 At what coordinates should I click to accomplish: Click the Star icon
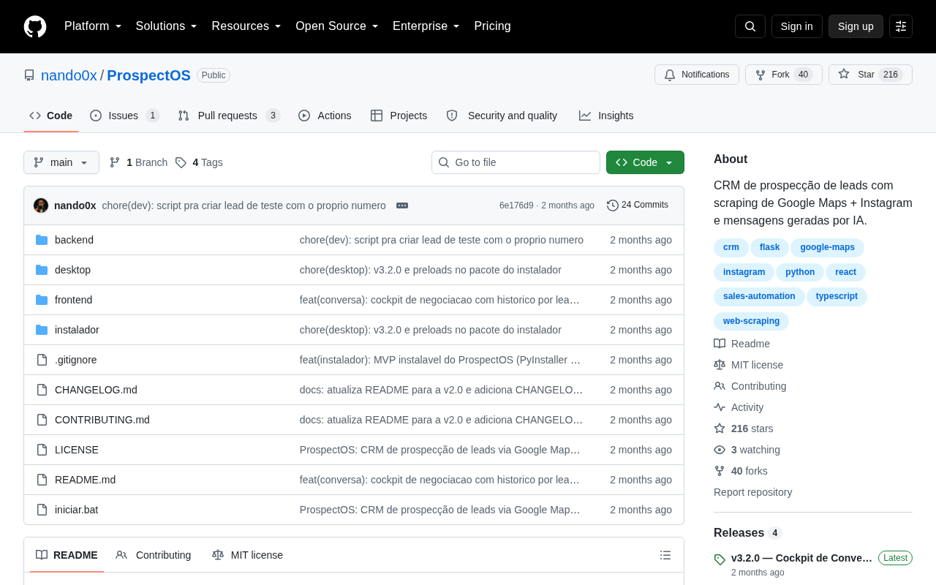(x=844, y=74)
